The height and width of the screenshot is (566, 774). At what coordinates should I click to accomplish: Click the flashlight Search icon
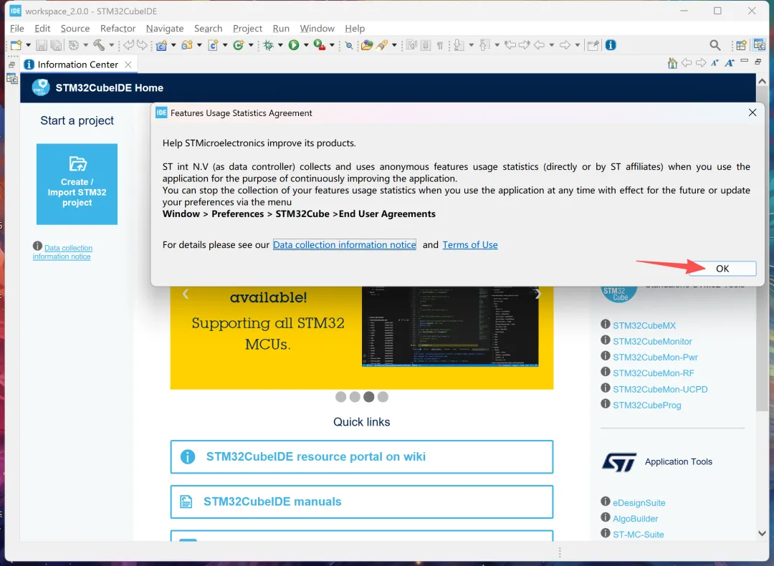(x=381, y=45)
